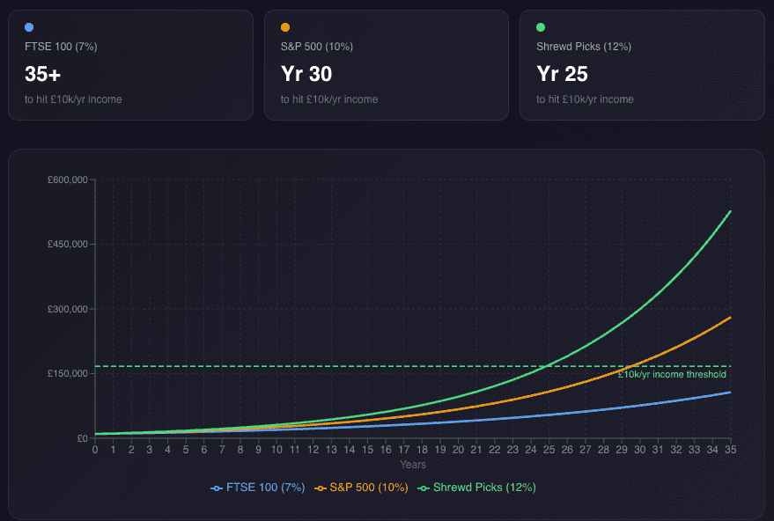The height and width of the screenshot is (521, 774).
Task: Select the "Yr 30" value on the S&P card
Action: [306, 74]
